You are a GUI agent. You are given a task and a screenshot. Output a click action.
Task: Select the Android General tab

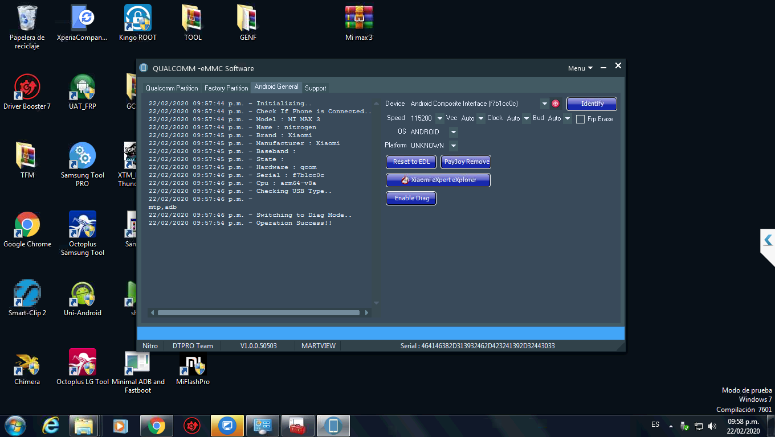coord(276,86)
